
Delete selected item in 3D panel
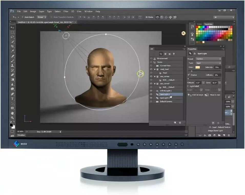coord(180,123)
